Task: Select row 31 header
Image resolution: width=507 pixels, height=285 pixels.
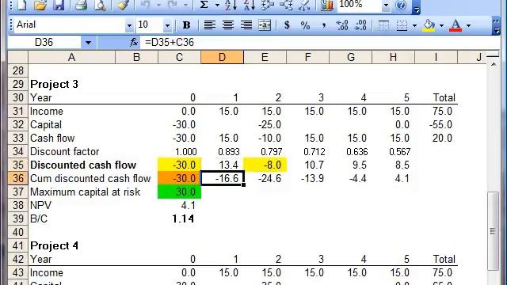Action: [x=17, y=111]
